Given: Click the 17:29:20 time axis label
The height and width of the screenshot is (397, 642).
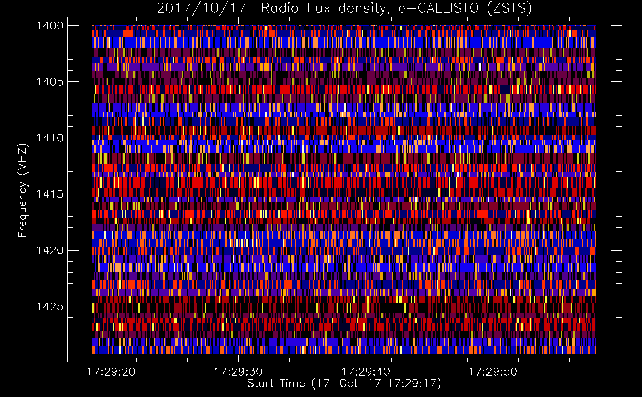Looking at the screenshot, I should (111, 372).
